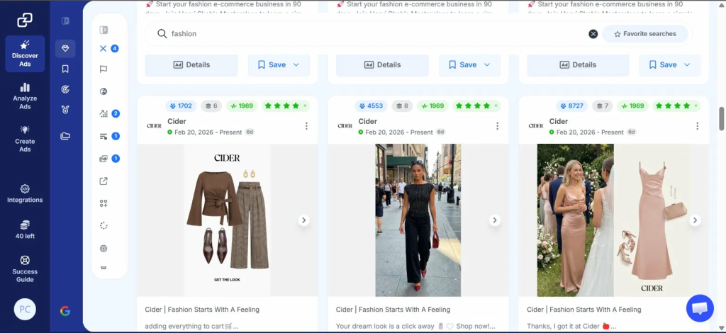Open the media type filter with 1 badge
This screenshot has width=726, height=333.
pos(104,159)
